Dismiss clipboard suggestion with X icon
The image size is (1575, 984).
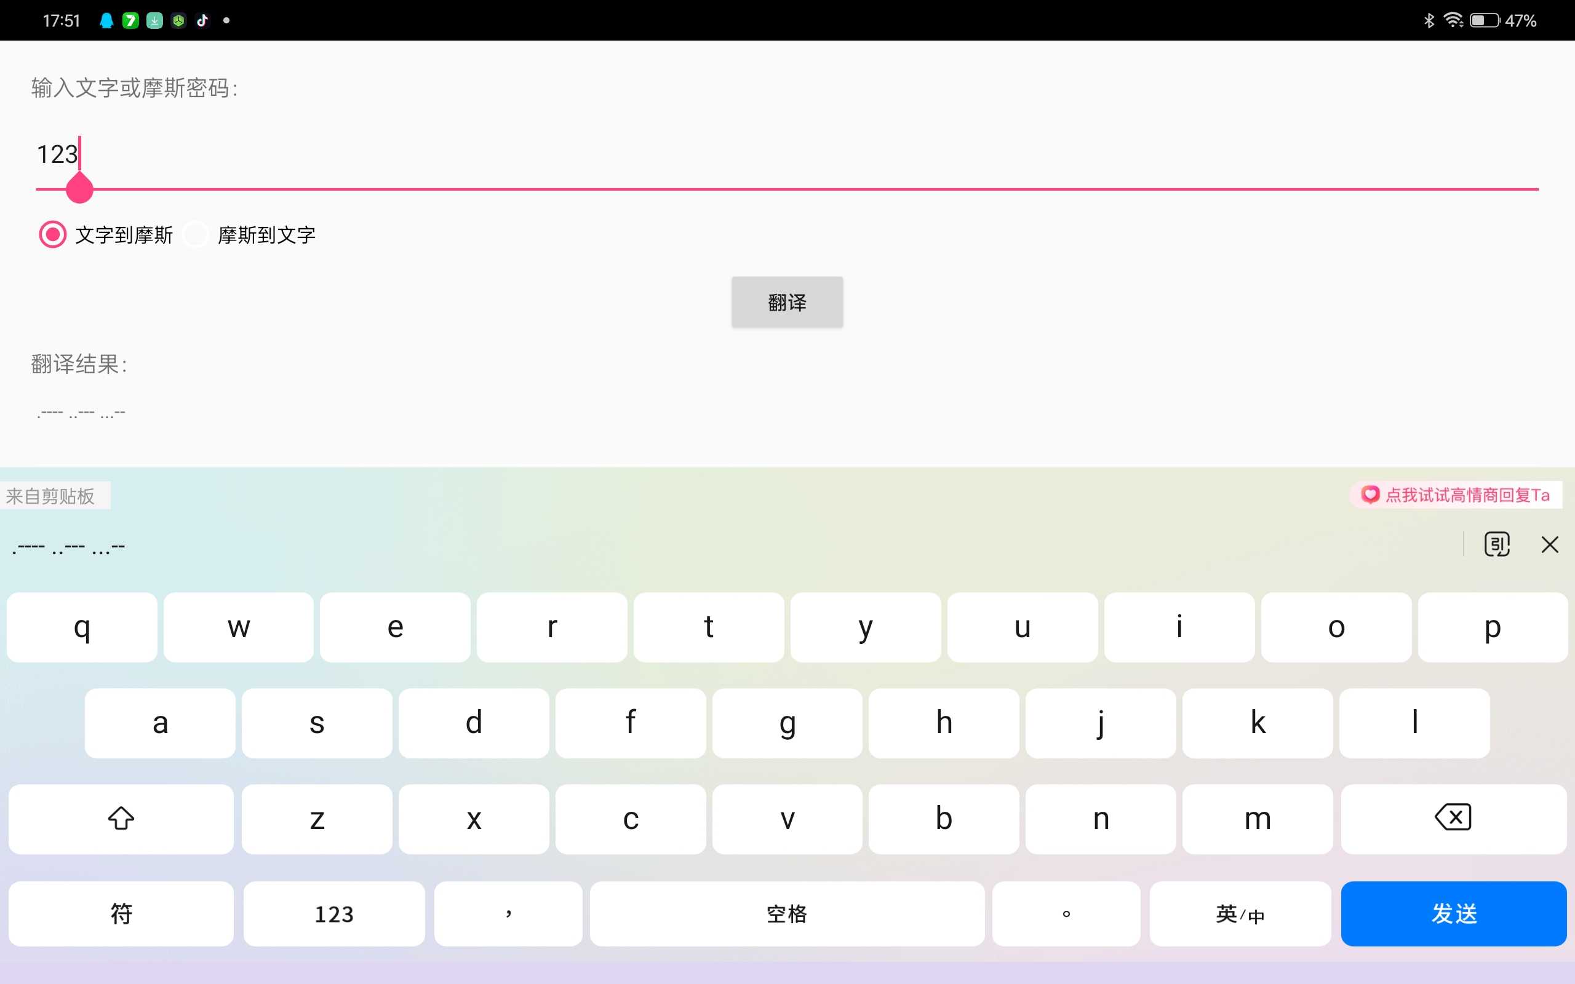(x=1550, y=544)
